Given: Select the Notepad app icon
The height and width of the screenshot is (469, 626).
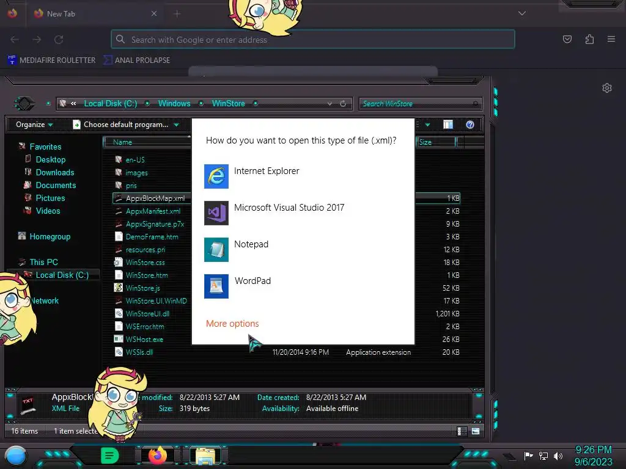Looking at the screenshot, I should (x=216, y=250).
